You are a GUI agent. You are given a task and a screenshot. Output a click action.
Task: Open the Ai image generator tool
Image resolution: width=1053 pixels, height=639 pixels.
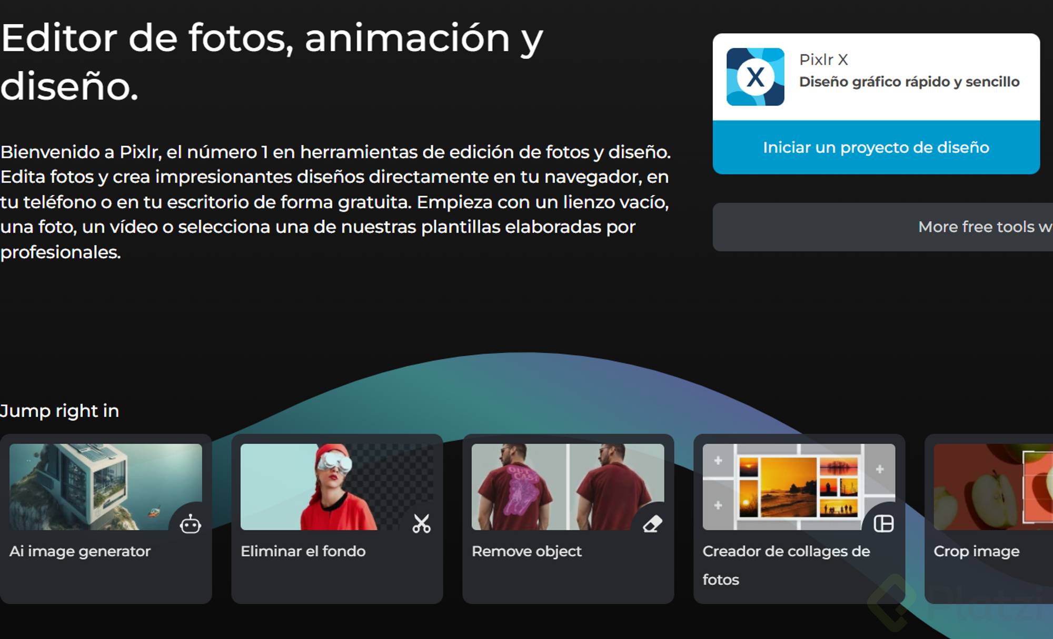pyautogui.click(x=80, y=552)
